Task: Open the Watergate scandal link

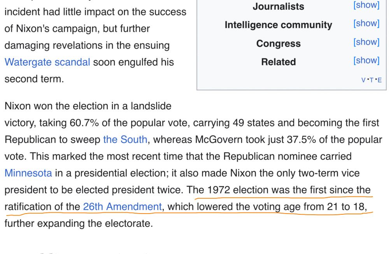Action: coord(47,62)
